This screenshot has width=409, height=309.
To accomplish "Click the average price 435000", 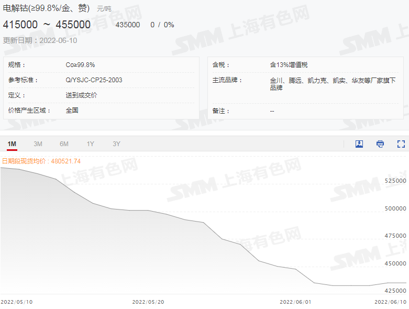I will (127, 25).
